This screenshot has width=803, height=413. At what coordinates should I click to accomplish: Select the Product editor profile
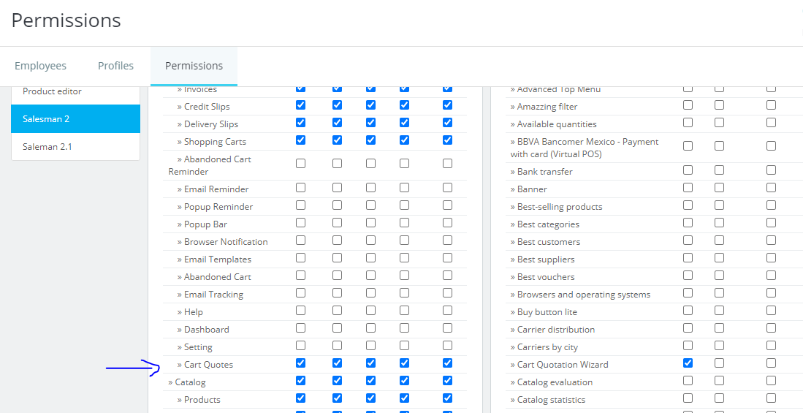tap(52, 91)
